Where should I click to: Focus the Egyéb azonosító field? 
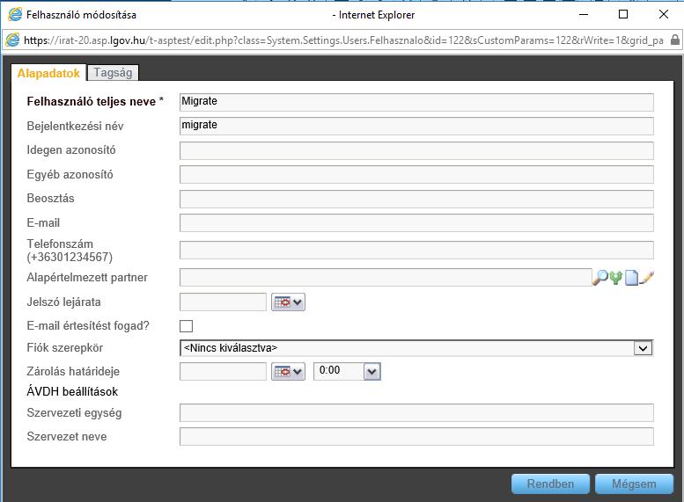(416, 174)
